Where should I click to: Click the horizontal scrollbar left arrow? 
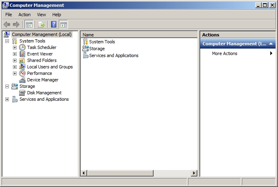pyautogui.click(x=83, y=173)
